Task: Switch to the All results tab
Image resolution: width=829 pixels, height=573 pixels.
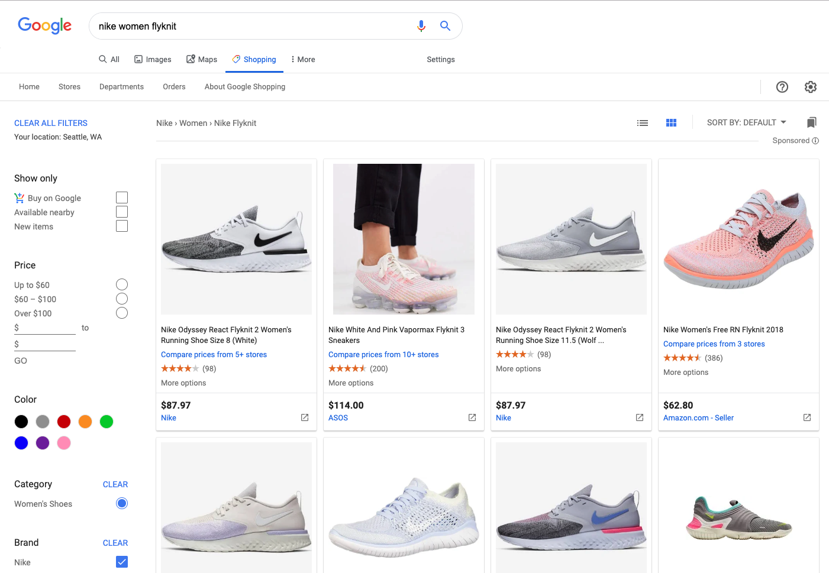Action: [x=109, y=59]
